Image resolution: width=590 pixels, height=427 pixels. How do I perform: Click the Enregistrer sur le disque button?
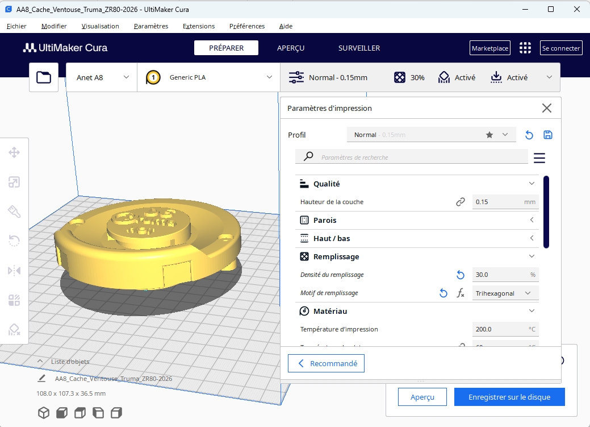pyautogui.click(x=509, y=397)
